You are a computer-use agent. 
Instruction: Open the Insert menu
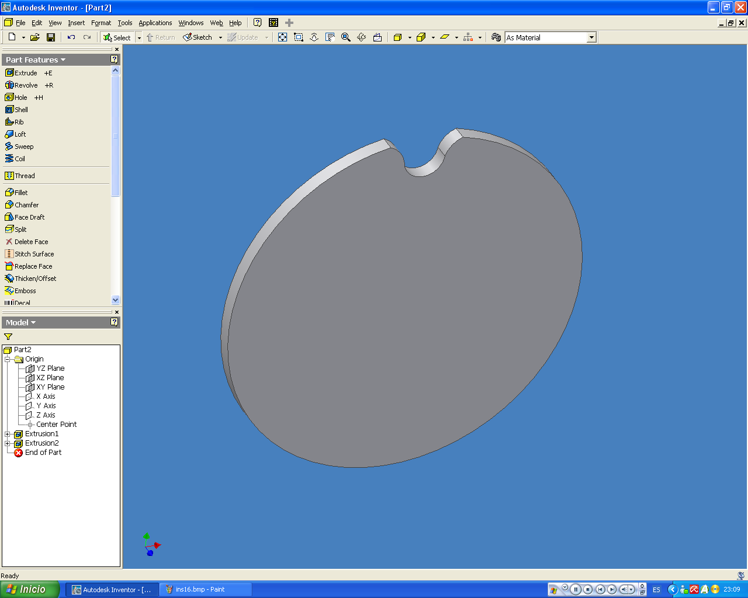coord(76,23)
